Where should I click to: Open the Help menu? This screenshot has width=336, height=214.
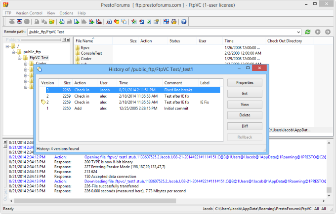pyautogui.click(x=82, y=13)
